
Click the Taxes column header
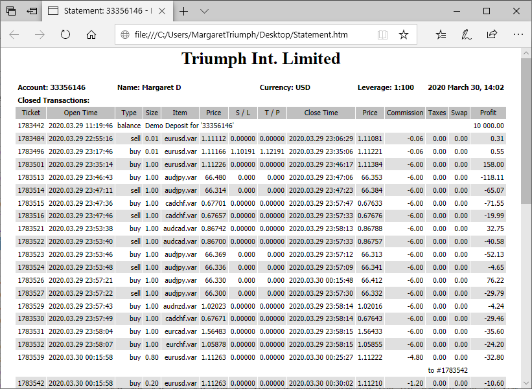[437, 113]
